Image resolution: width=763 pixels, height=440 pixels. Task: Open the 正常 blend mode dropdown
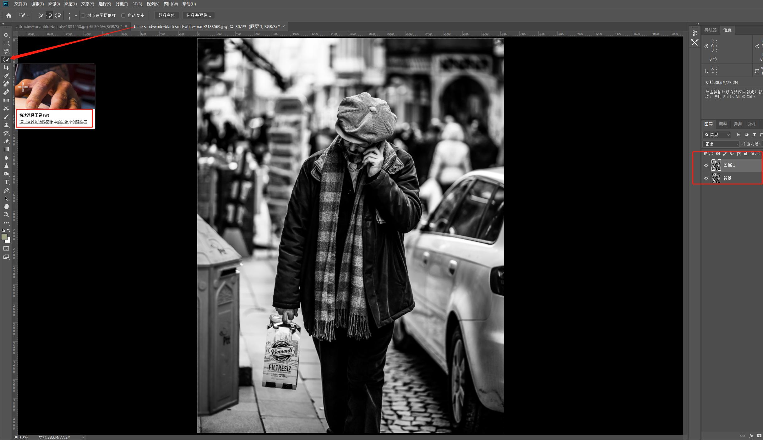coord(721,144)
